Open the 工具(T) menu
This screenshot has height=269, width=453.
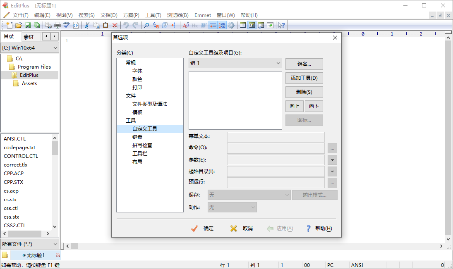point(153,15)
